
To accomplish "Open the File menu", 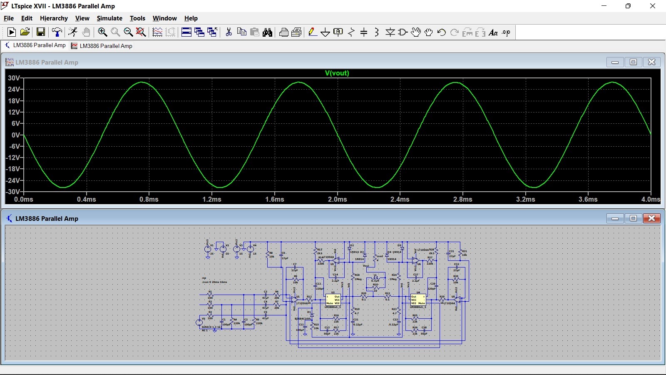I will [x=9, y=18].
